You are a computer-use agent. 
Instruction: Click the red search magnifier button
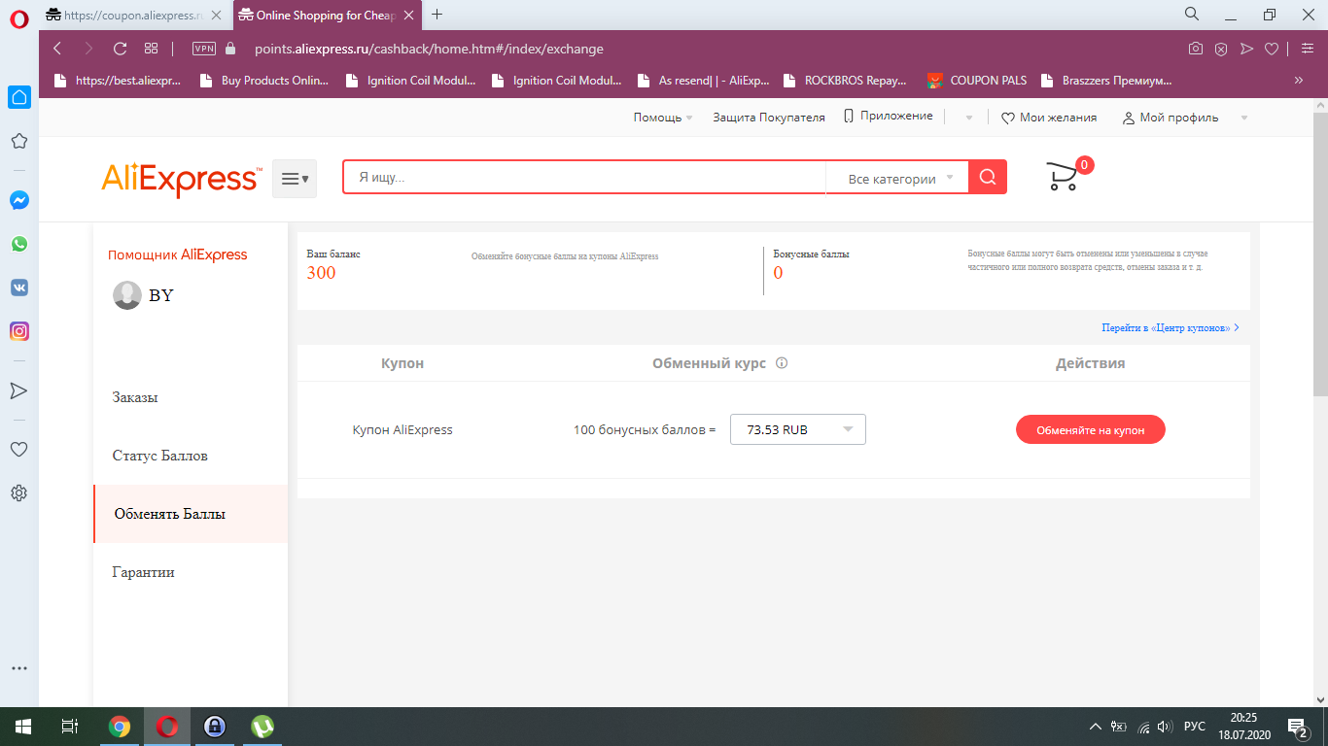coord(988,177)
